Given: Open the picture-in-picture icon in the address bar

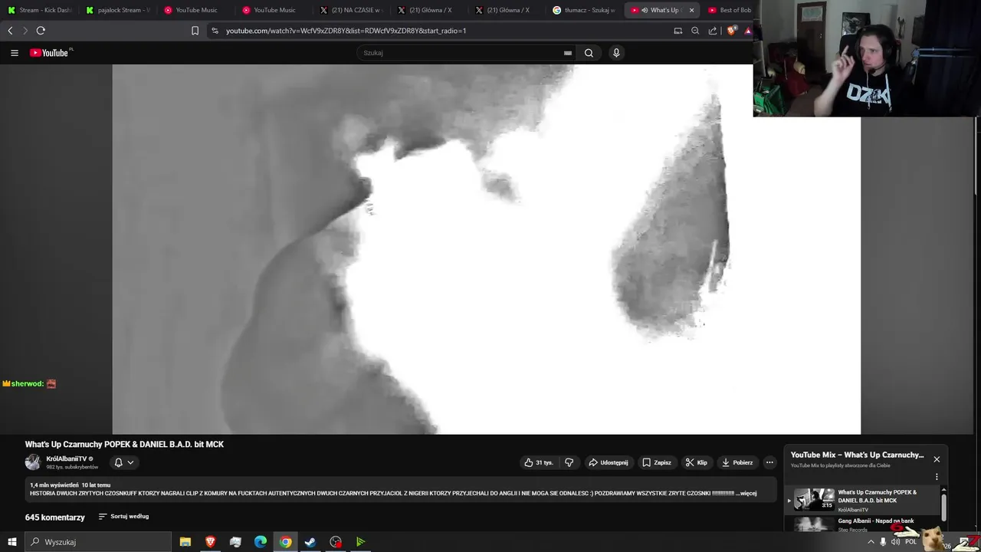Looking at the screenshot, I should pos(678,31).
